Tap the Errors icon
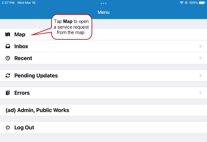 (8, 93)
